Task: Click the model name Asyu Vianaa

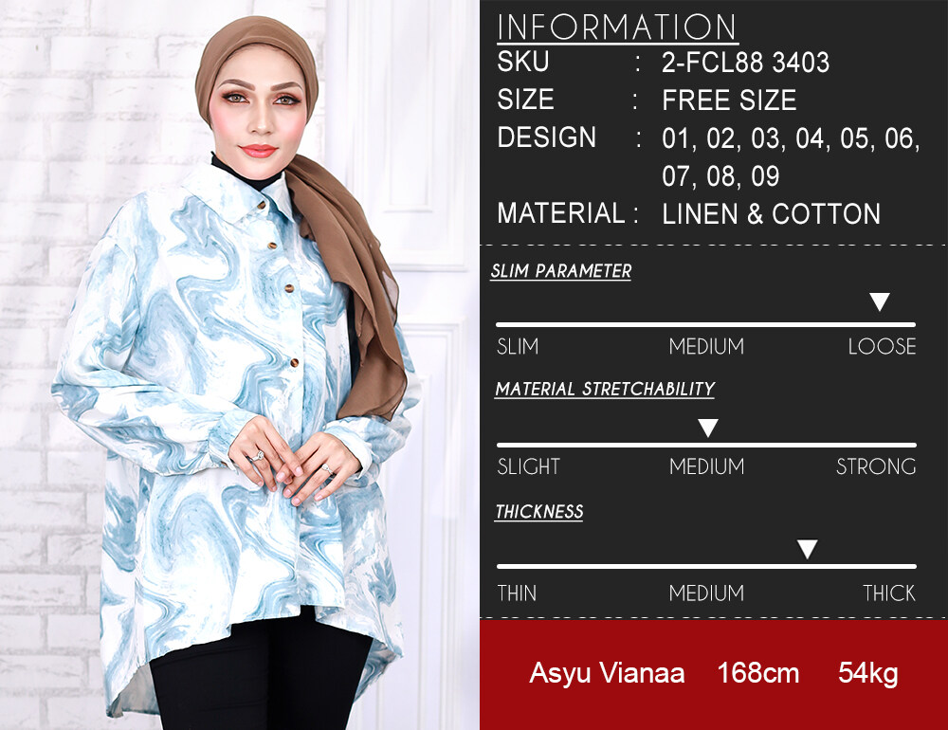Action: [607, 673]
